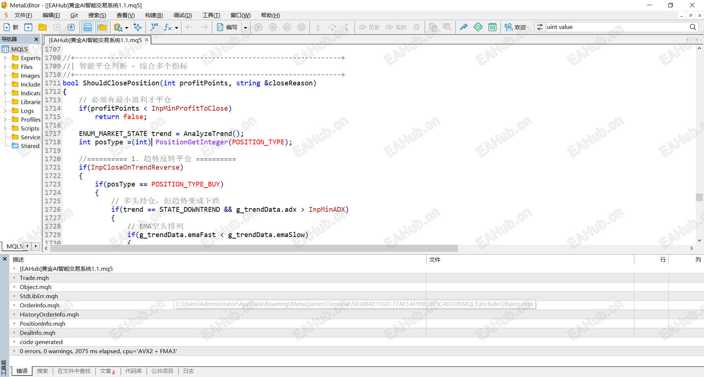
Task: Open the Search (搜索) menu
Action: coord(97,15)
